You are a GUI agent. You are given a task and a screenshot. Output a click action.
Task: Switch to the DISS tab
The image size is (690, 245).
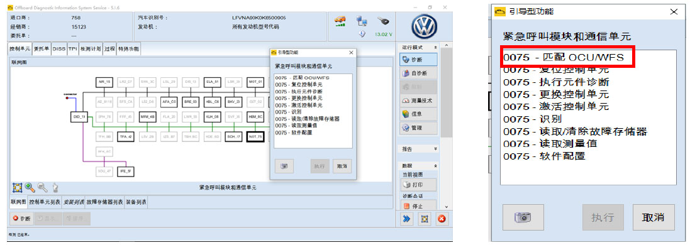59,49
